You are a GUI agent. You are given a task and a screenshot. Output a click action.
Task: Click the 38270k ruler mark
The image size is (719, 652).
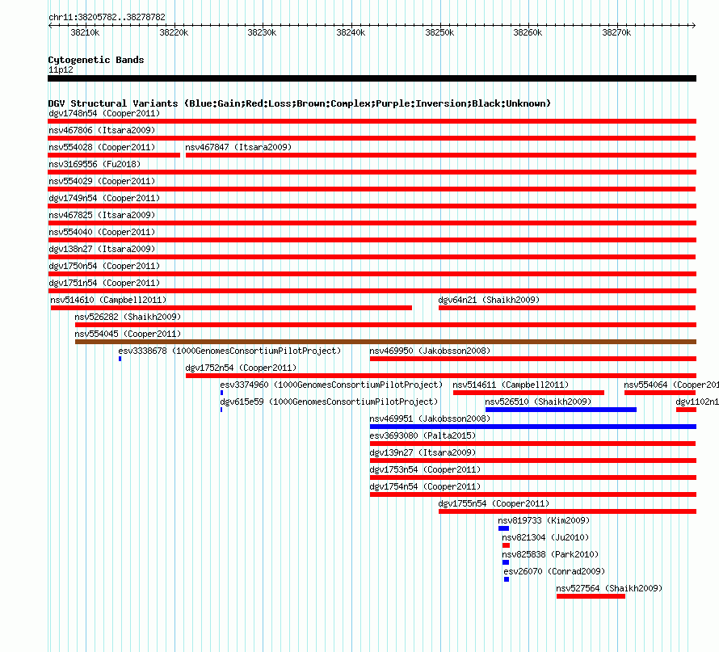[x=616, y=32]
